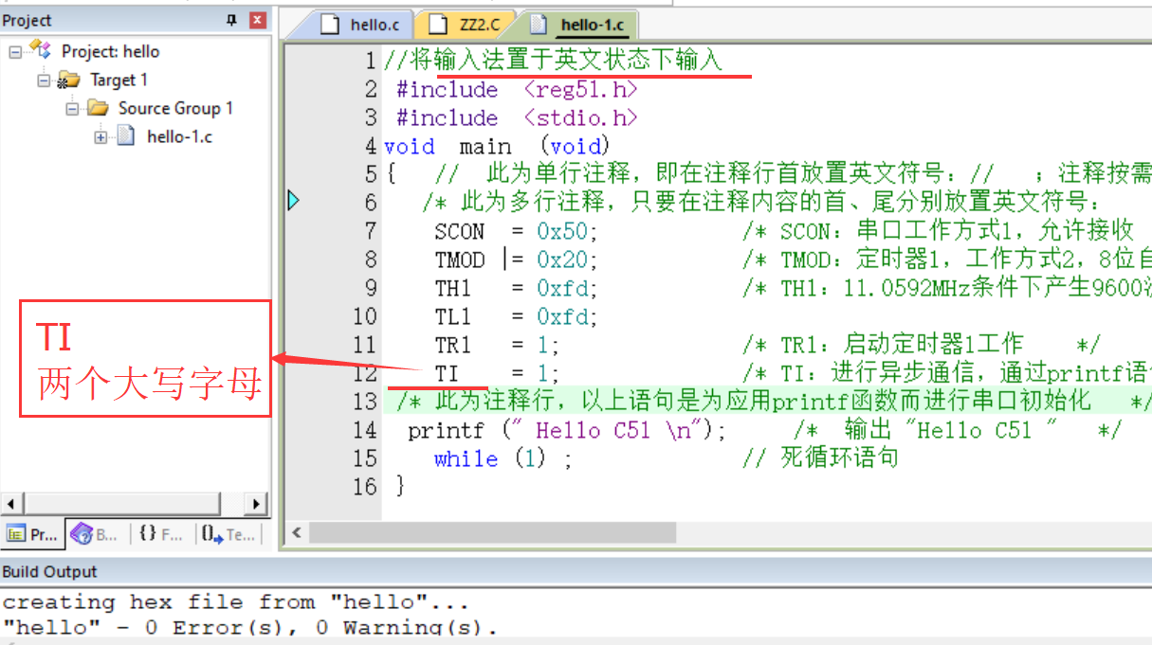Place cursor on TR1 = 1; statement
Image resolution: width=1152 pixels, height=645 pixels.
coord(497,346)
